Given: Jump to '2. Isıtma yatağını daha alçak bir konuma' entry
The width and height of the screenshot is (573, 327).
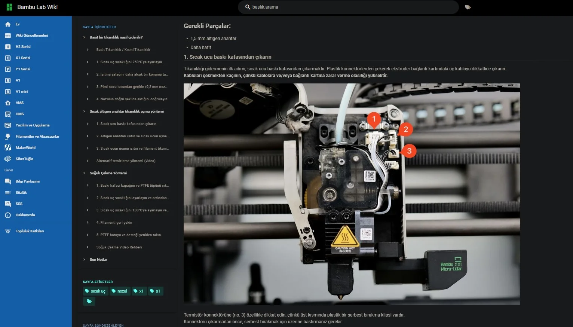Looking at the screenshot, I should point(132,74).
